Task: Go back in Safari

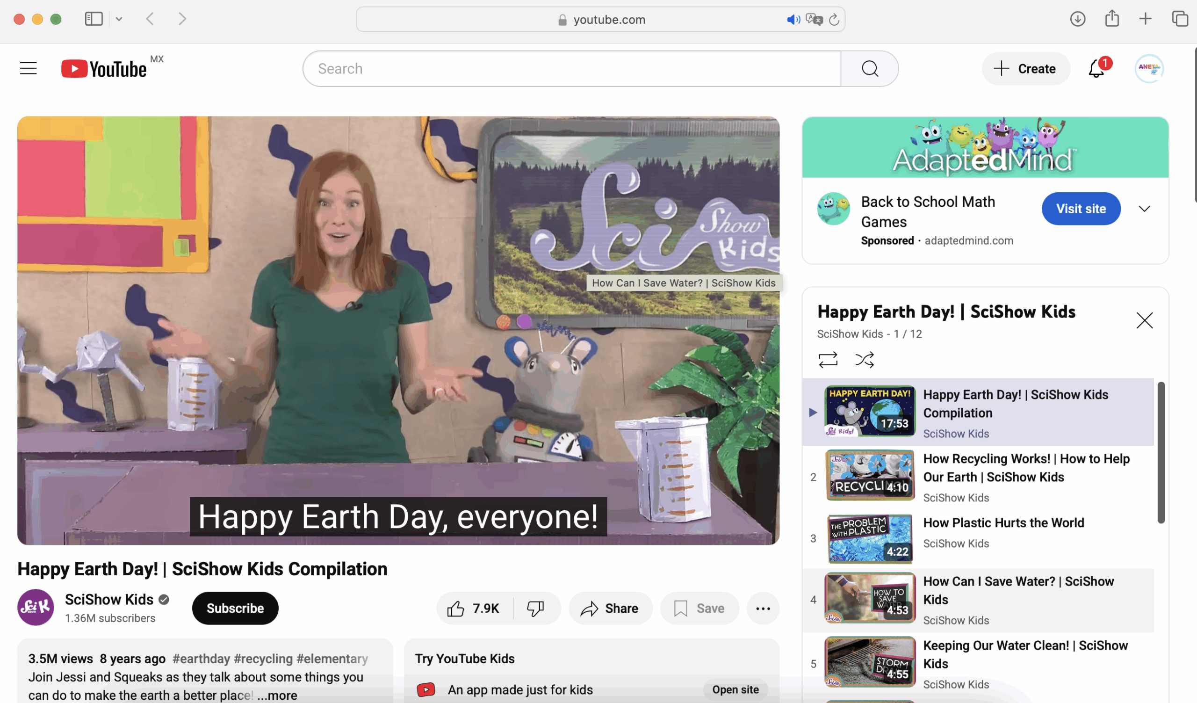Action: click(150, 19)
